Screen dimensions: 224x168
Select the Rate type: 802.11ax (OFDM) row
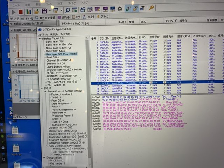point(62,54)
